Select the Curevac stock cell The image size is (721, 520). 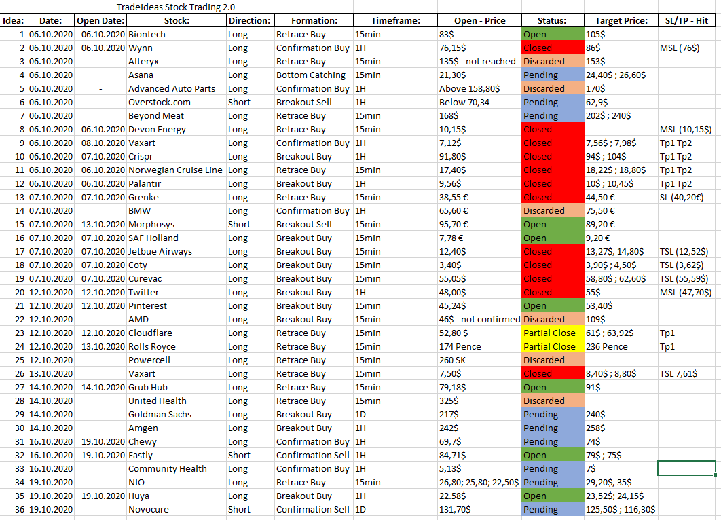pyautogui.click(x=177, y=278)
